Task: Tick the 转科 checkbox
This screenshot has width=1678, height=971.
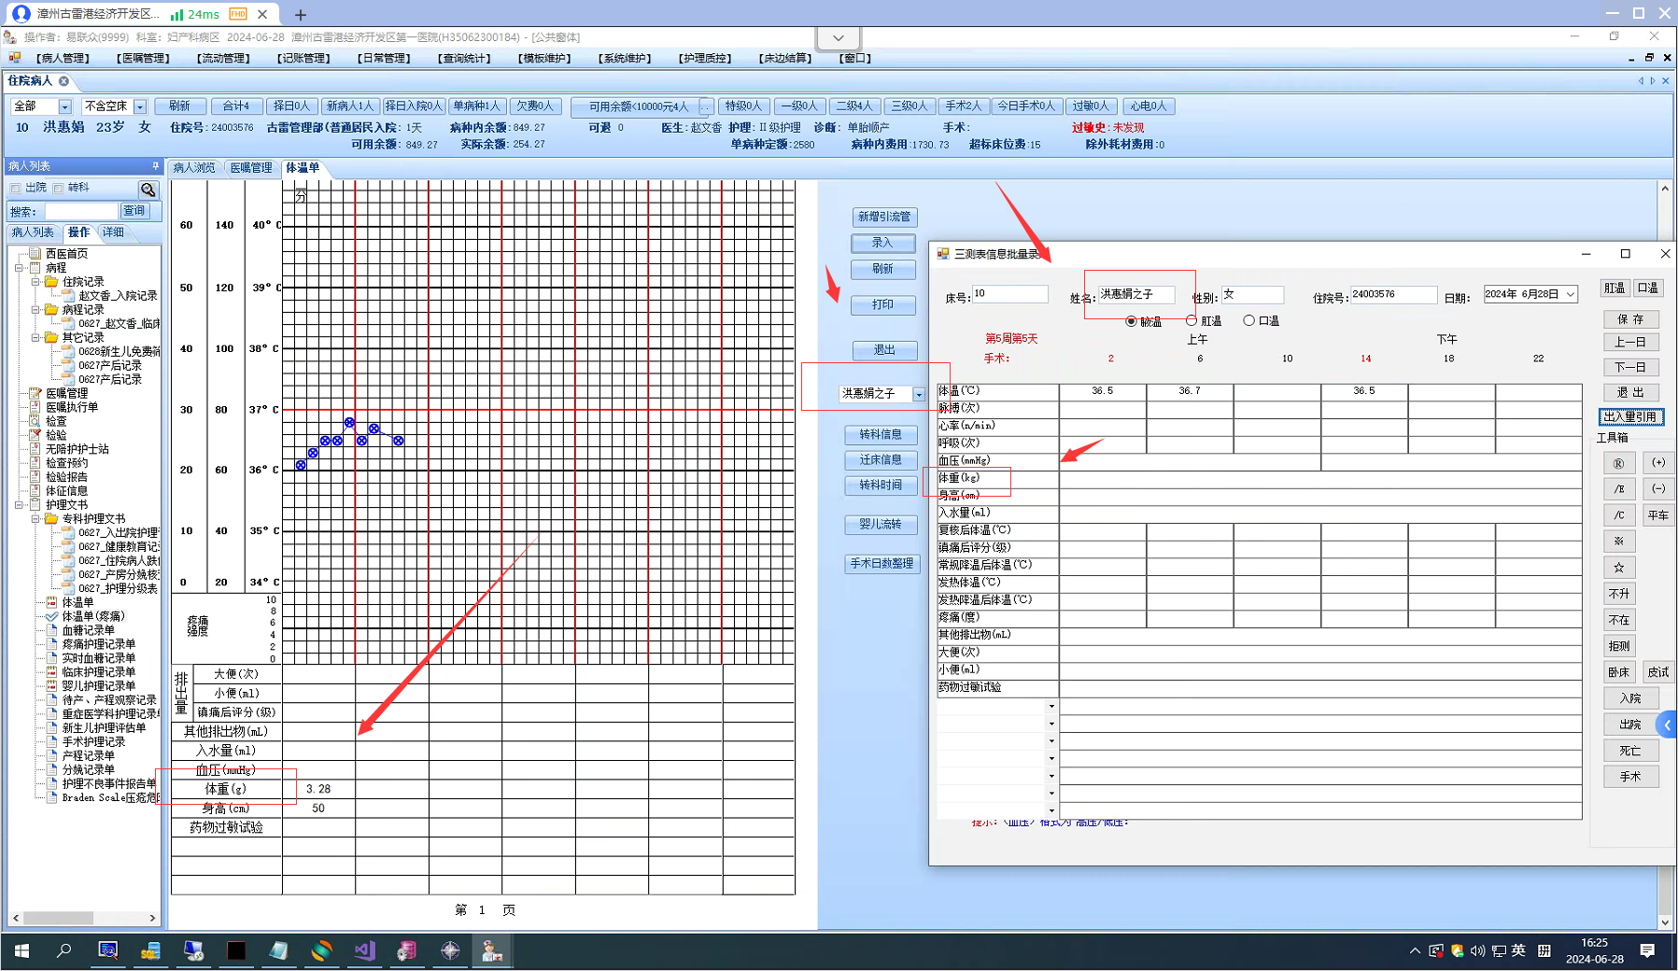Action: pyautogui.click(x=59, y=188)
